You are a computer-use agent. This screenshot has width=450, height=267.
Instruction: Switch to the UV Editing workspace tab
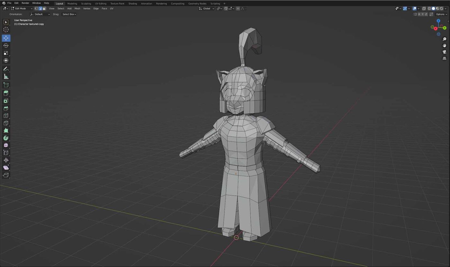101,4
